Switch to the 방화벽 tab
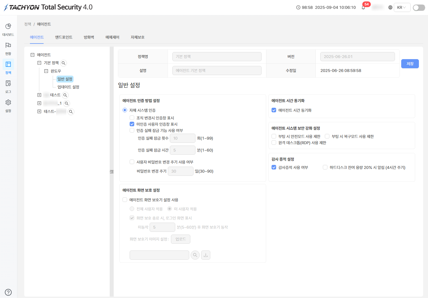428x298 pixels. (x=89, y=37)
